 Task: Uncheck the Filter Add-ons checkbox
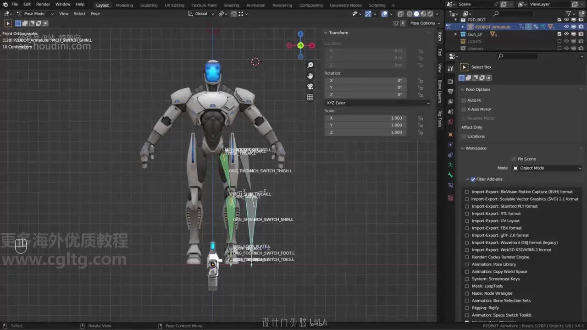point(473,179)
